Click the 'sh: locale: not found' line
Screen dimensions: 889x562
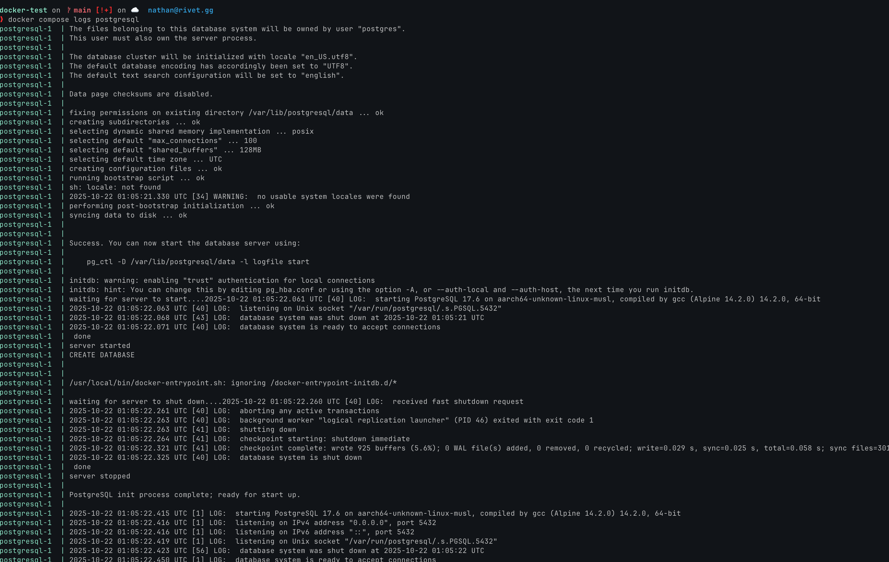tap(115, 187)
